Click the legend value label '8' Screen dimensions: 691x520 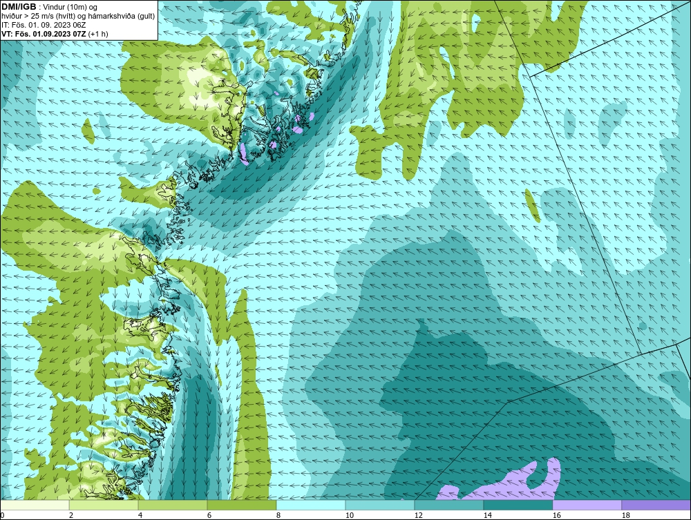(x=278, y=515)
